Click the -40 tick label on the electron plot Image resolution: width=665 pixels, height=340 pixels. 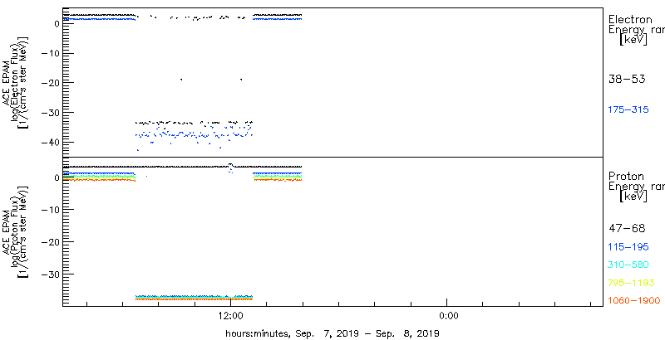(49, 142)
